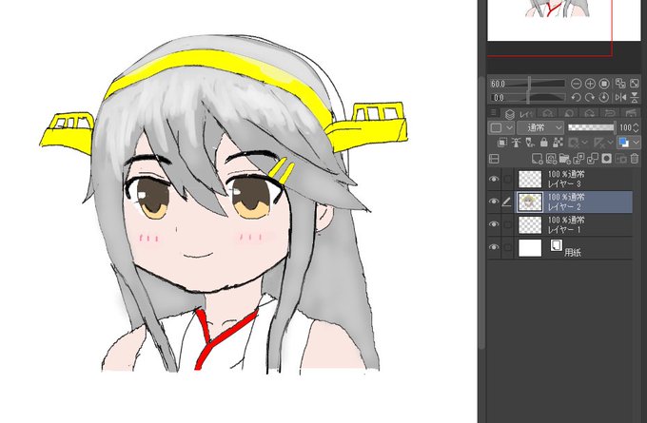Image resolution: width=647 pixels, height=423 pixels.
Task: Set navigator zoom to 100% icon
Action: coord(604,84)
